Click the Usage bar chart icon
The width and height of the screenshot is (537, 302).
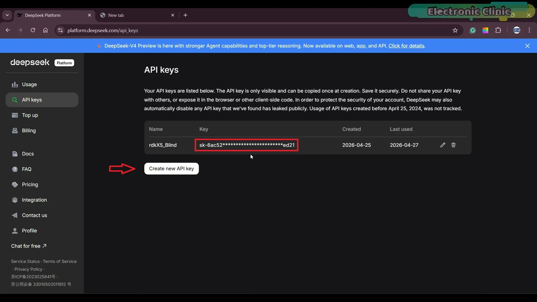tap(15, 84)
